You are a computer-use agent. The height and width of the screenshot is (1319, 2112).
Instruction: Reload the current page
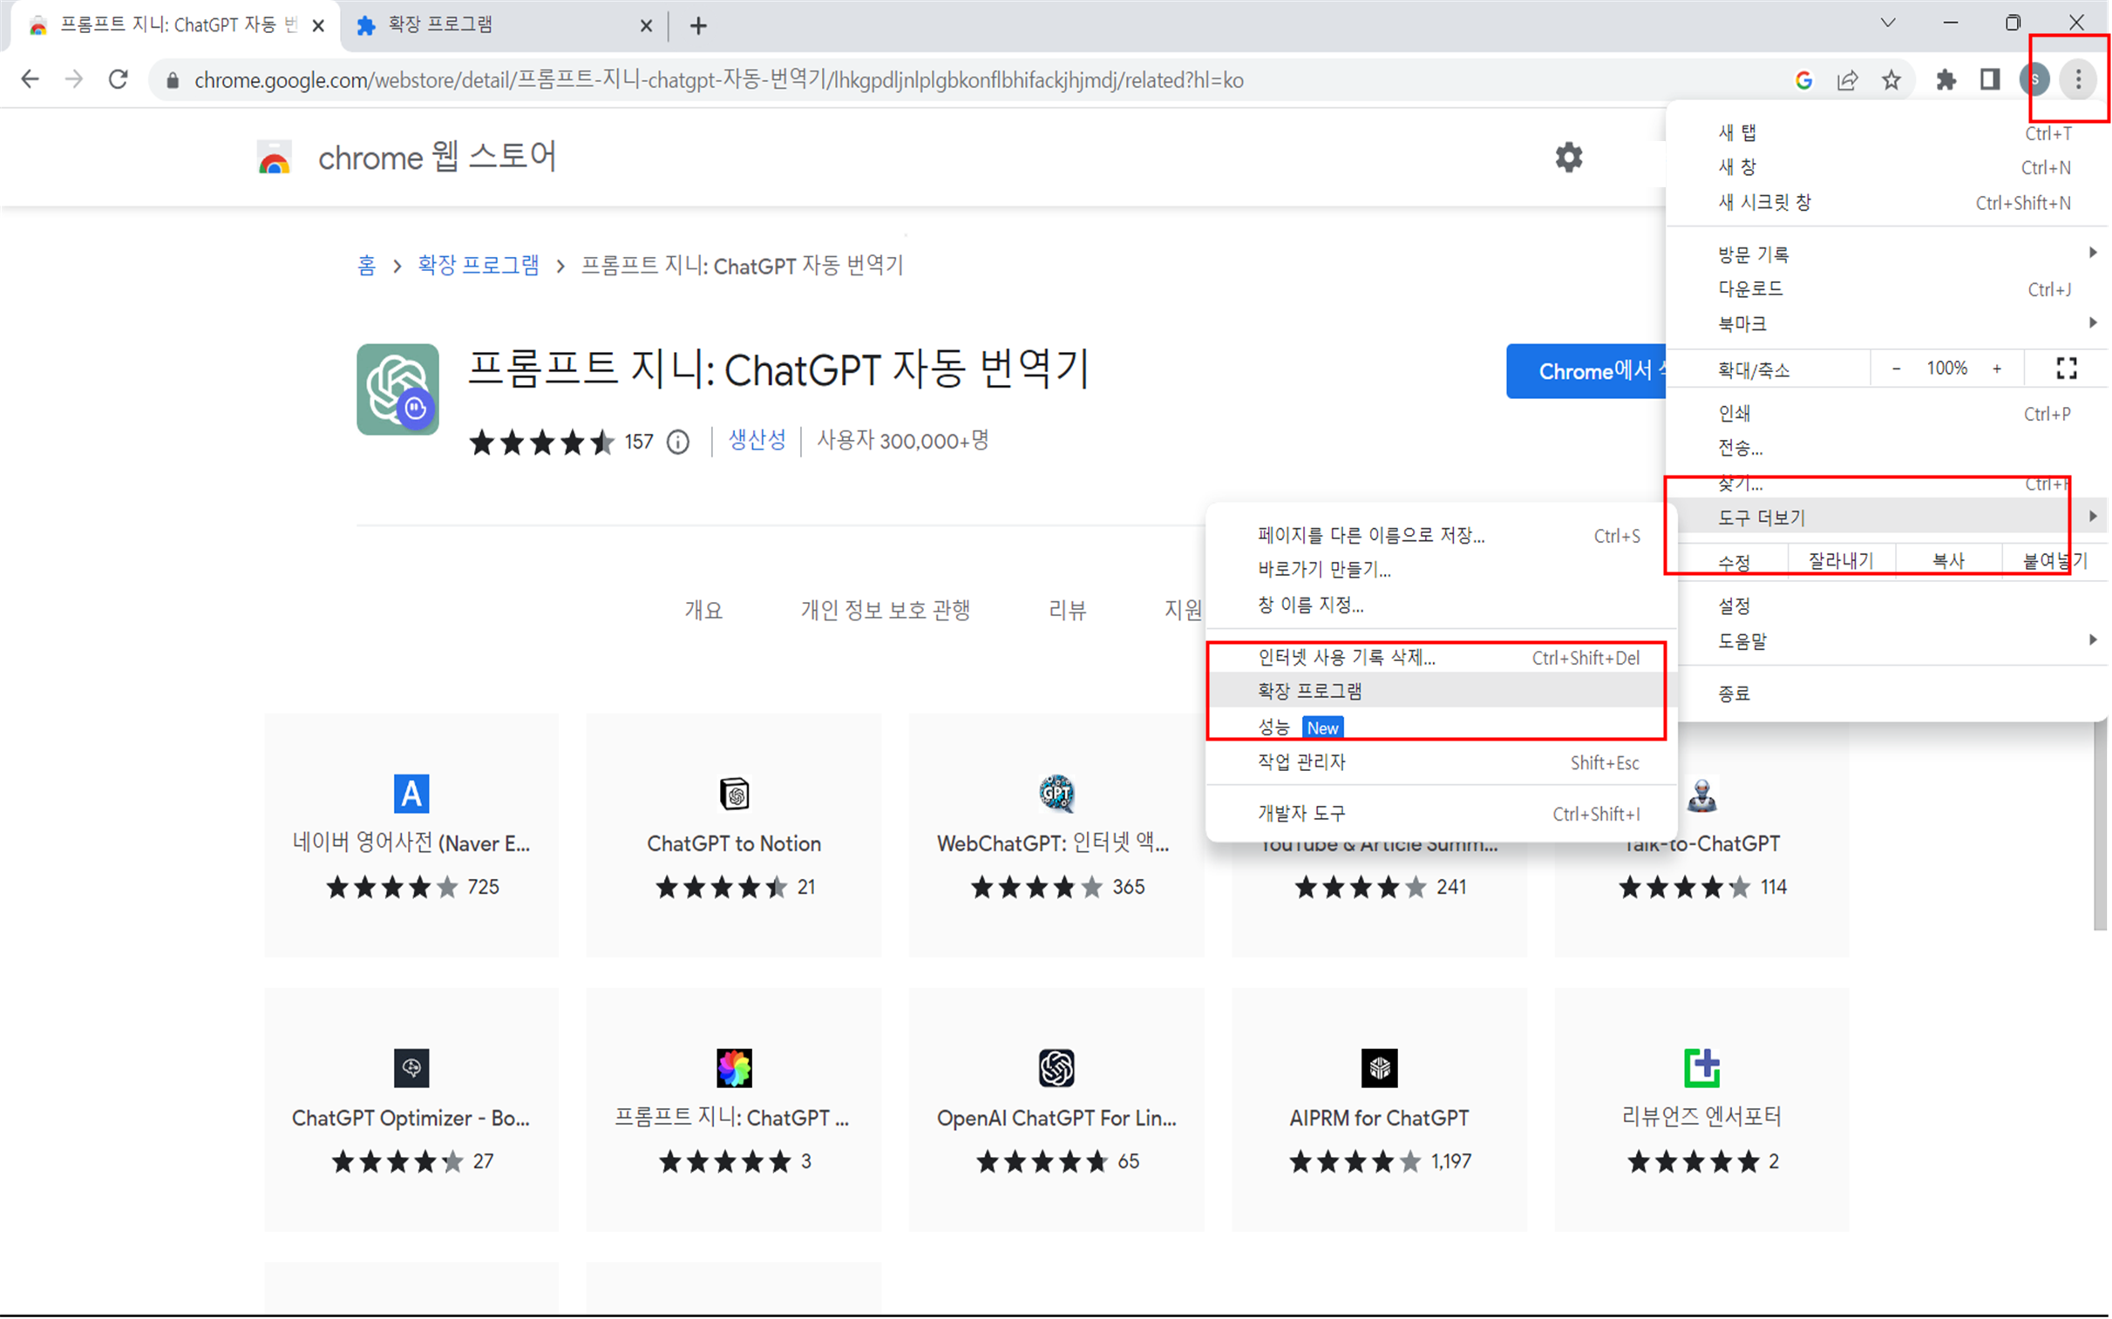tap(119, 79)
